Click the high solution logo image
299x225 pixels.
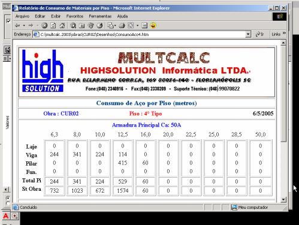coord(43,71)
